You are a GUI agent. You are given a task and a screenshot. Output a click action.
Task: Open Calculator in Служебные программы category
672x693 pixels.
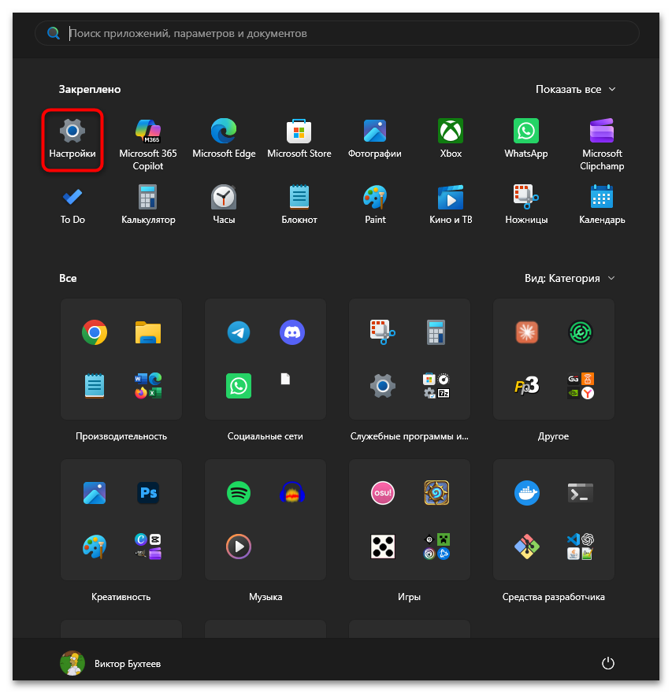436,332
